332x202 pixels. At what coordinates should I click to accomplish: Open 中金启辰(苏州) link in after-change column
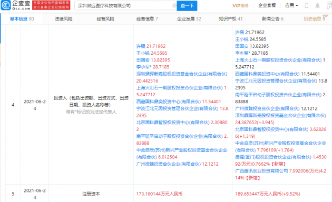[280, 147]
